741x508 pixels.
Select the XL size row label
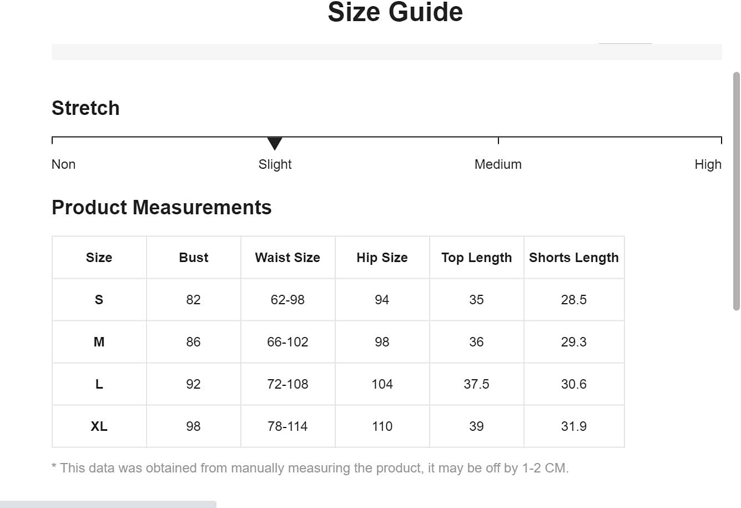99,426
